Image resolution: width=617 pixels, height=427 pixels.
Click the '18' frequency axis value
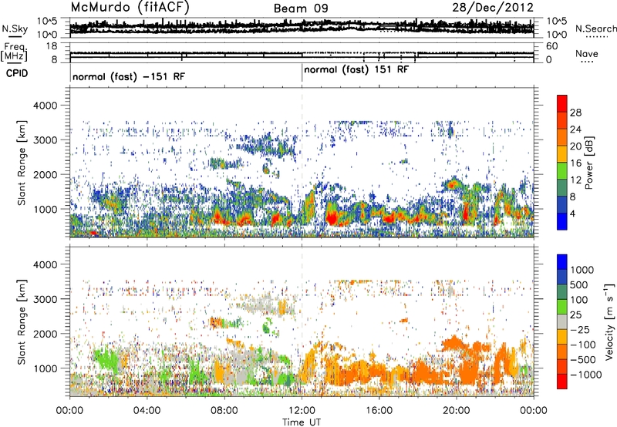(x=52, y=46)
